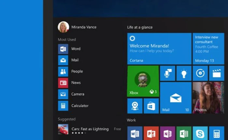The width and height of the screenshot is (228, 140).
Task: Launch the Word tile in Work group
Action: coord(135,133)
